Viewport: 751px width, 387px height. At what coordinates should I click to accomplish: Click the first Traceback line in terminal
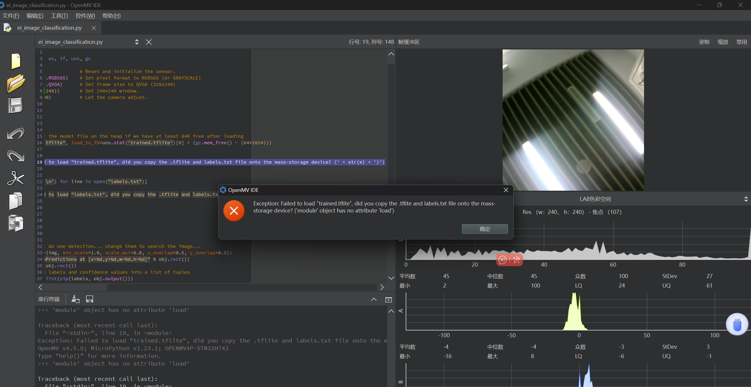coord(98,325)
